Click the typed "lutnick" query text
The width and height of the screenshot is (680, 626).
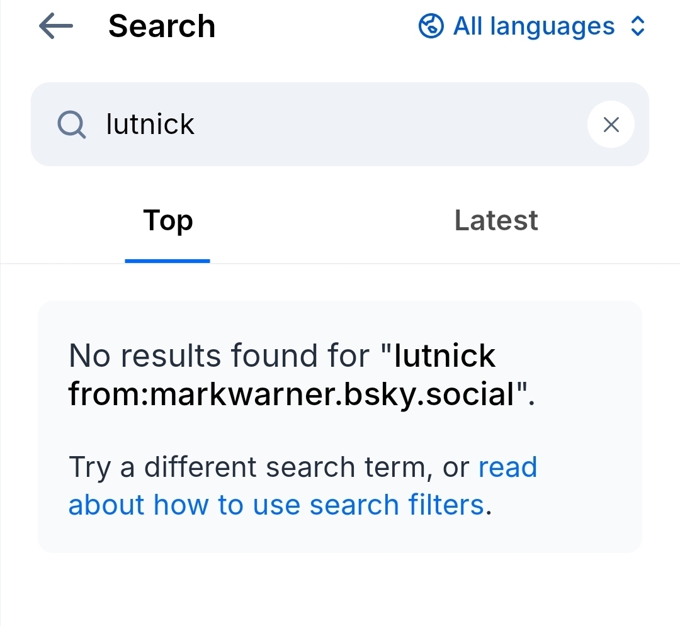pos(150,125)
